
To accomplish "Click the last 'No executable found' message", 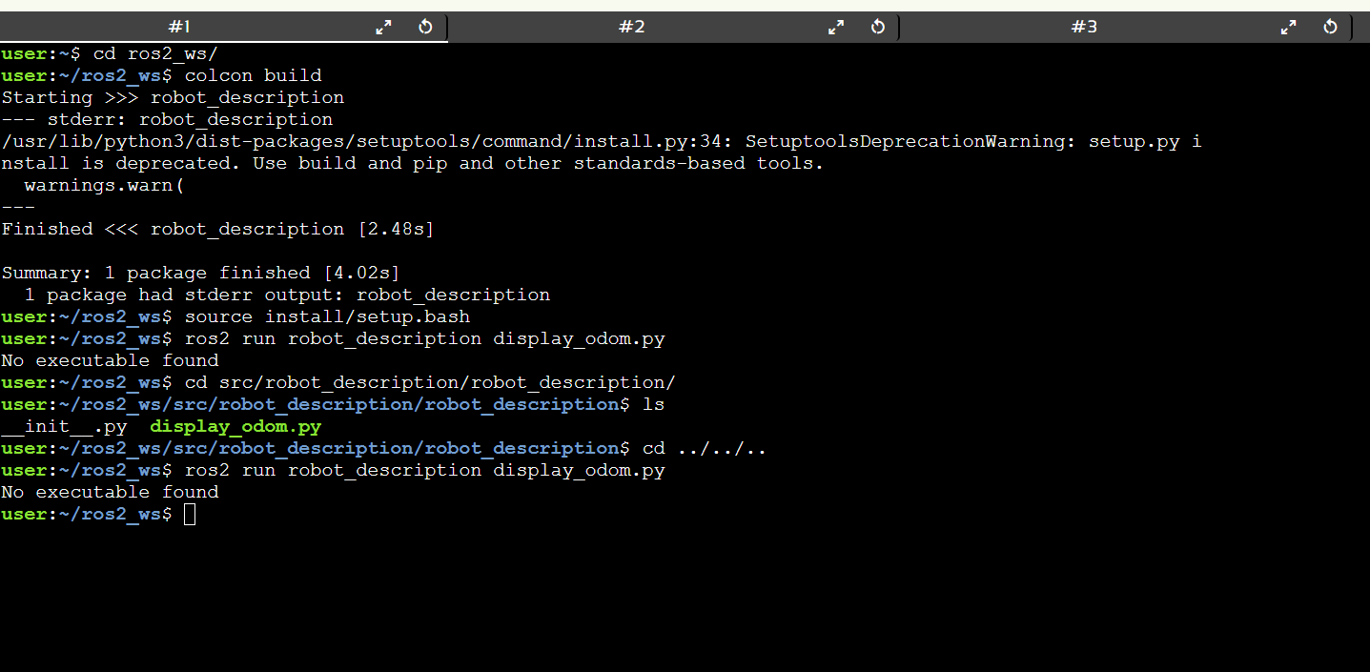I will [x=110, y=492].
